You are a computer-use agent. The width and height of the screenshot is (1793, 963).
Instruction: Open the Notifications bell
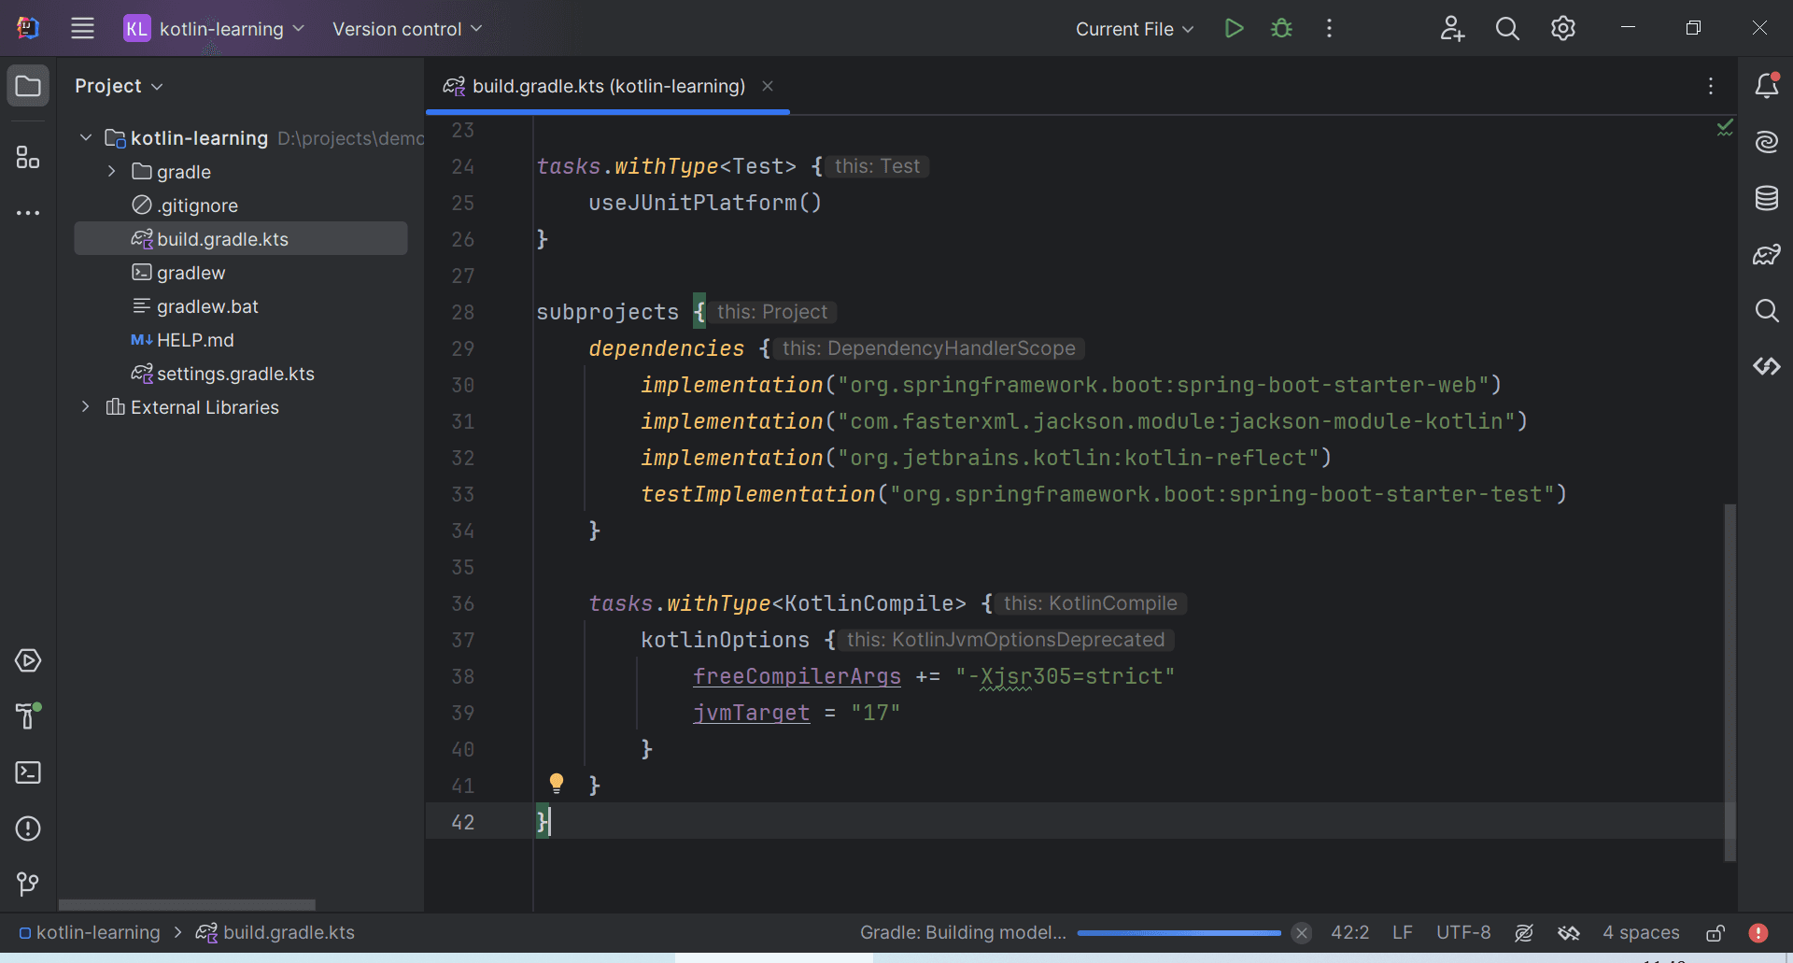(x=1766, y=86)
